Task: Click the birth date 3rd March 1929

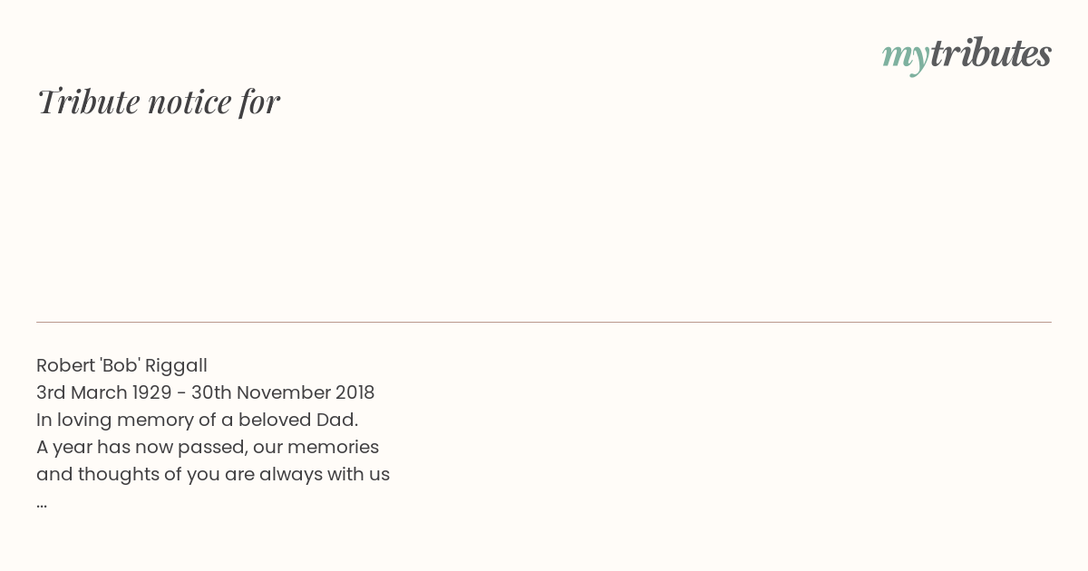Action: (104, 392)
